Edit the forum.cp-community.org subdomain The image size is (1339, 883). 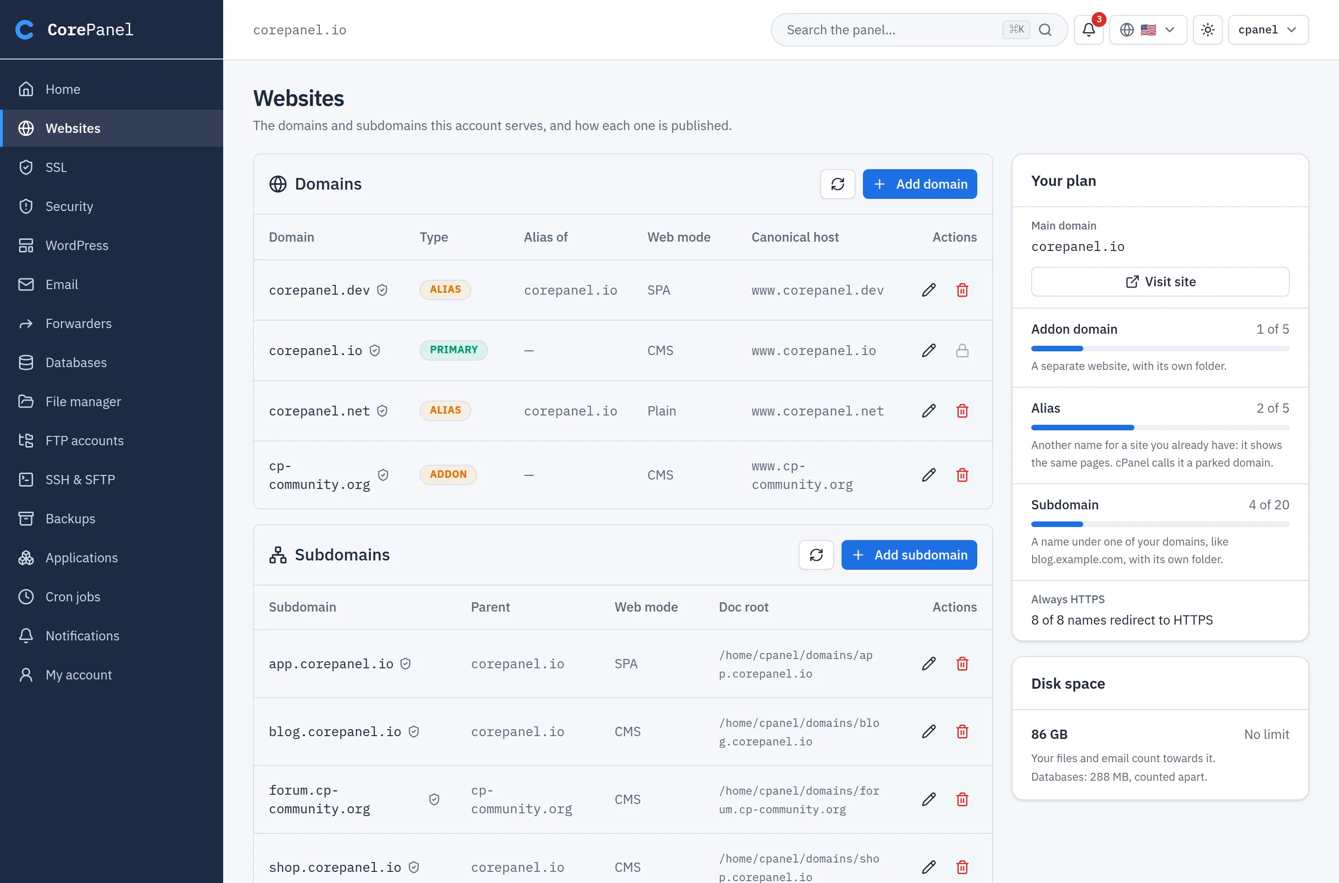(x=928, y=799)
